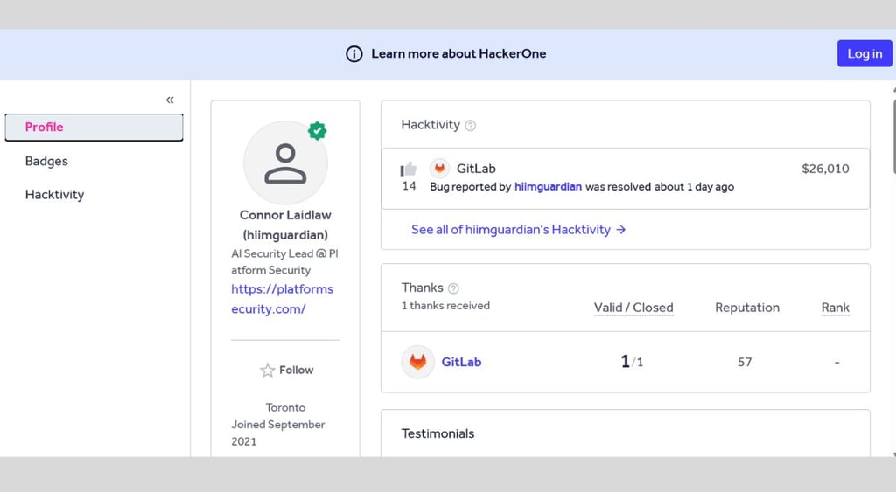Click the Log in button
The width and height of the screenshot is (896, 492).
[864, 53]
